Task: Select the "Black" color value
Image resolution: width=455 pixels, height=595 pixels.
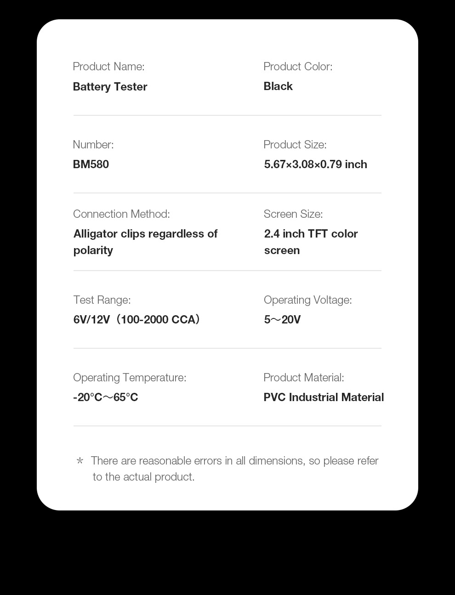Action: pos(278,86)
